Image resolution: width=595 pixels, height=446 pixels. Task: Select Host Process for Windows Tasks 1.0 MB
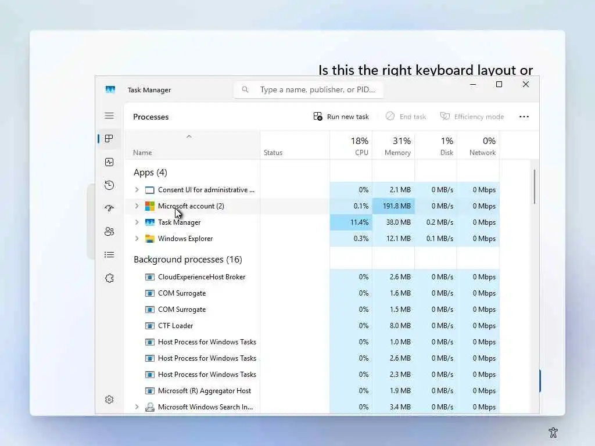click(312, 342)
